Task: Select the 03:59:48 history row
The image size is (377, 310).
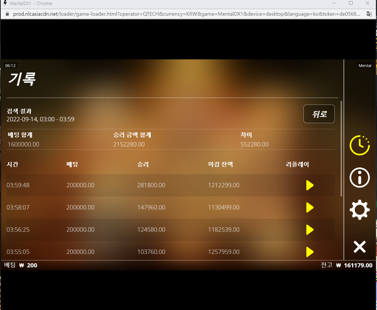Action: point(170,185)
